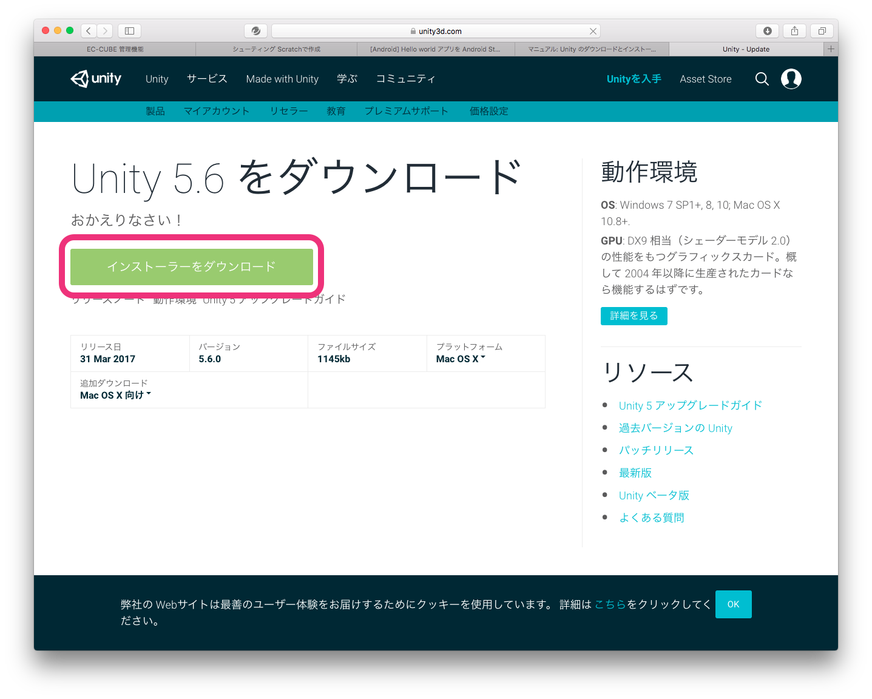
Task: Click the reader/extension icon left of the address bar
Action: (255, 30)
